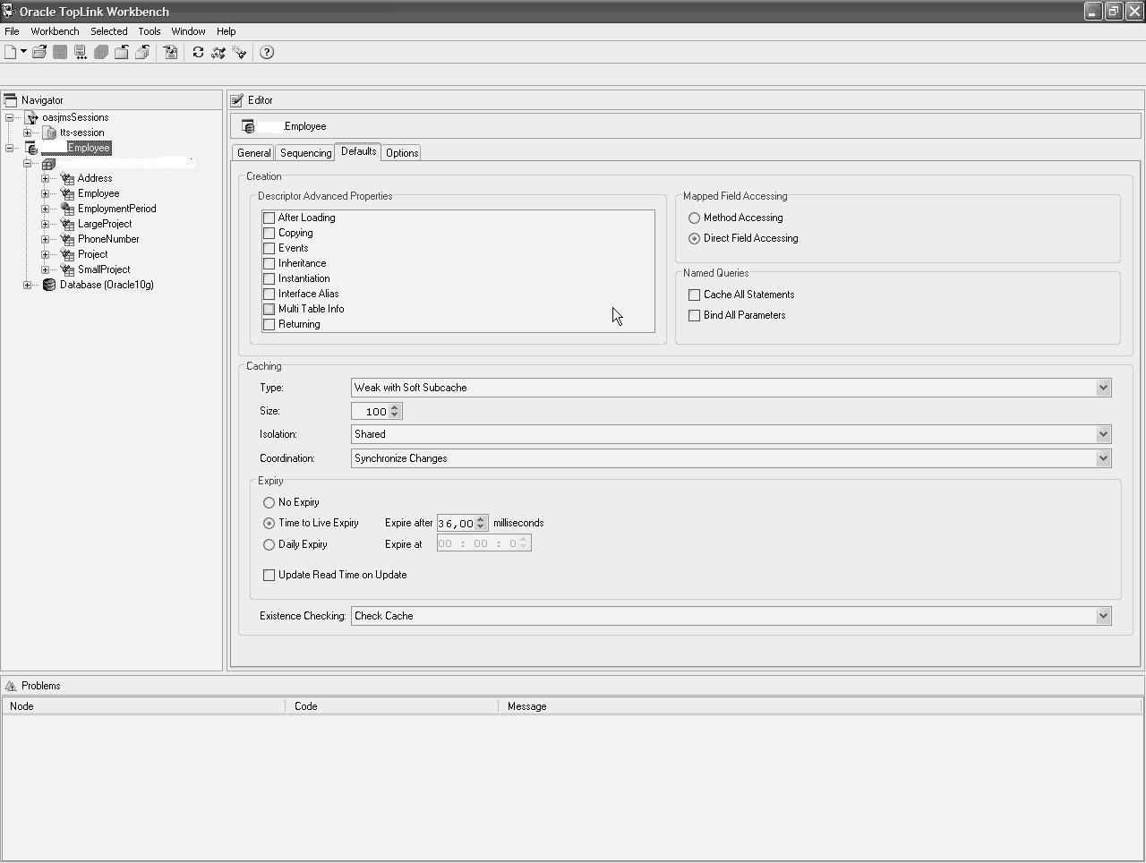Screen dimensions: 1146x863
Task: Enable the Copying checkbox
Action: point(269,233)
